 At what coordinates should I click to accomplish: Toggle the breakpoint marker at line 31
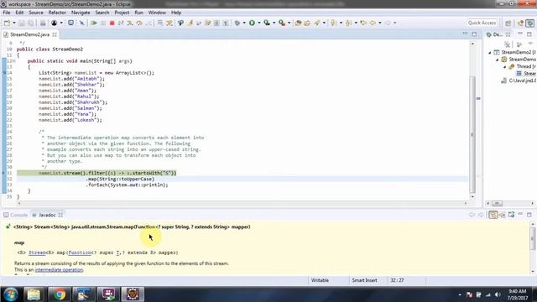click(3, 173)
